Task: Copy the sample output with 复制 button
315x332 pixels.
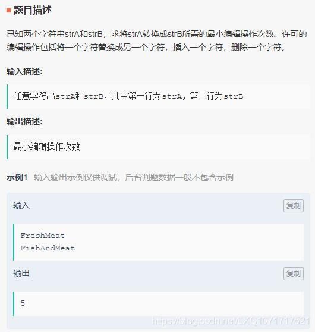Action: click(294, 274)
